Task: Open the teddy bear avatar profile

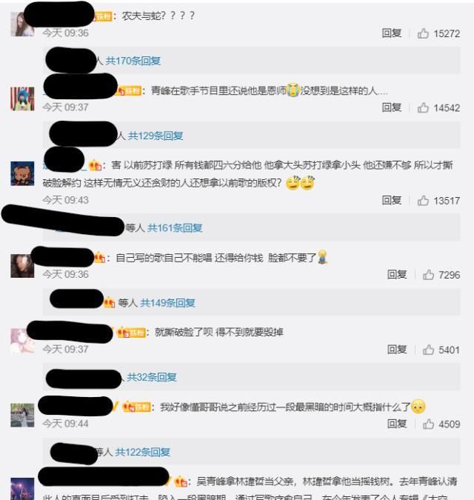Action: click(x=22, y=173)
